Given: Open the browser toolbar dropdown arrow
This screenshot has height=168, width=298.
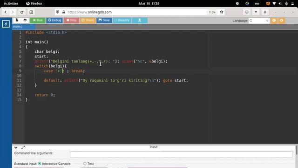Looking at the screenshot, I should pyautogui.click(x=256, y=12).
